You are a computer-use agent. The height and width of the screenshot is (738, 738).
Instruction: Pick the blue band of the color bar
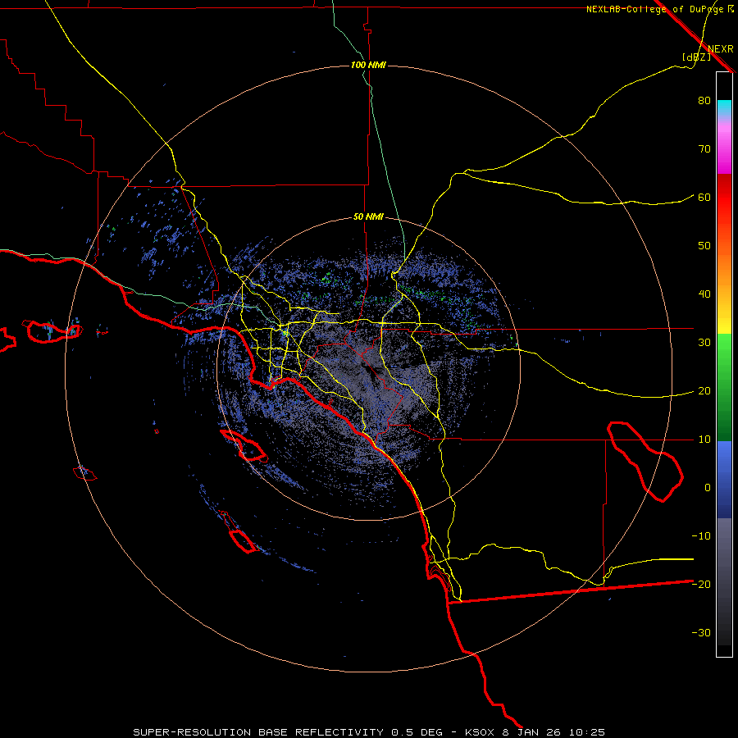[x=724, y=479]
